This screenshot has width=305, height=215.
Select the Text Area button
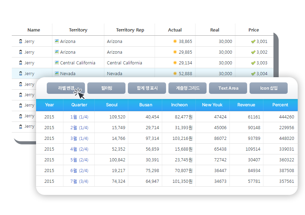pos(228,88)
